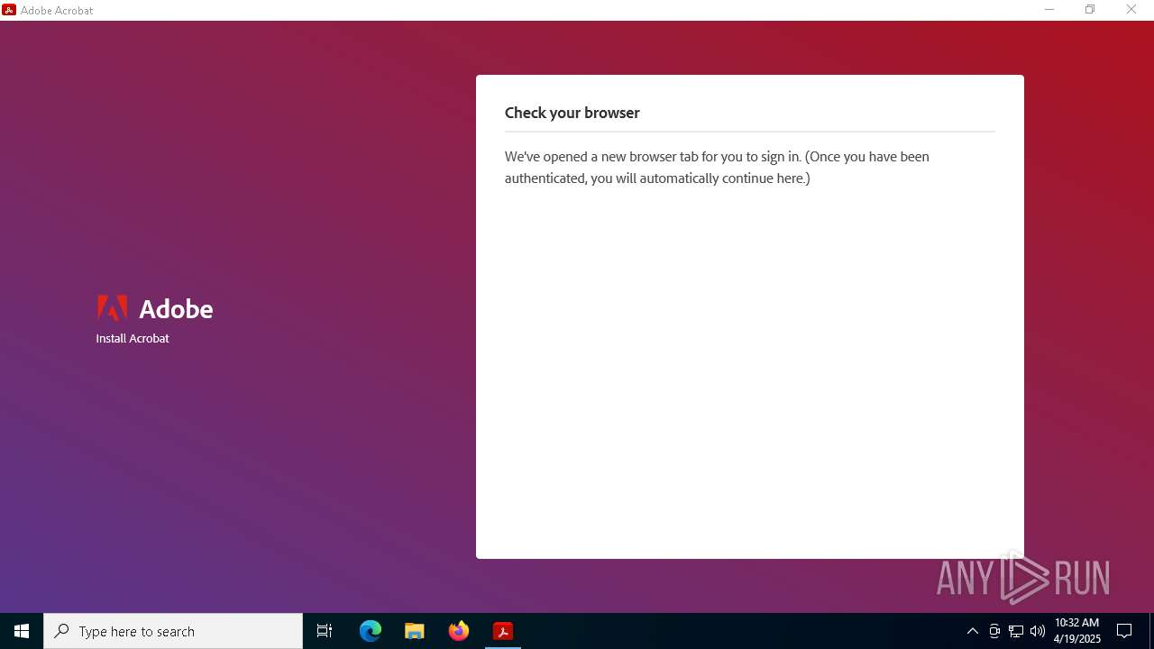Click the Install Acrobat text
Image resolution: width=1154 pixels, height=649 pixels.
pyautogui.click(x=133, y=338)
